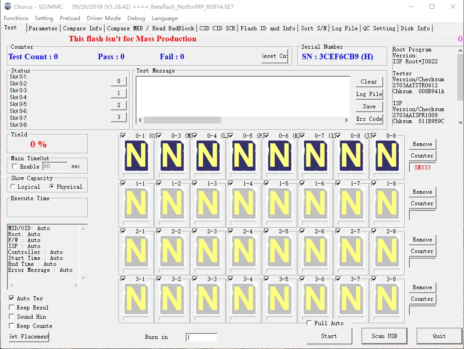Image resolution: width=464 pixels, height=349 pixels.
Task: Click the slot 0-5 SD card icon
Action: [x=243, y=156]
